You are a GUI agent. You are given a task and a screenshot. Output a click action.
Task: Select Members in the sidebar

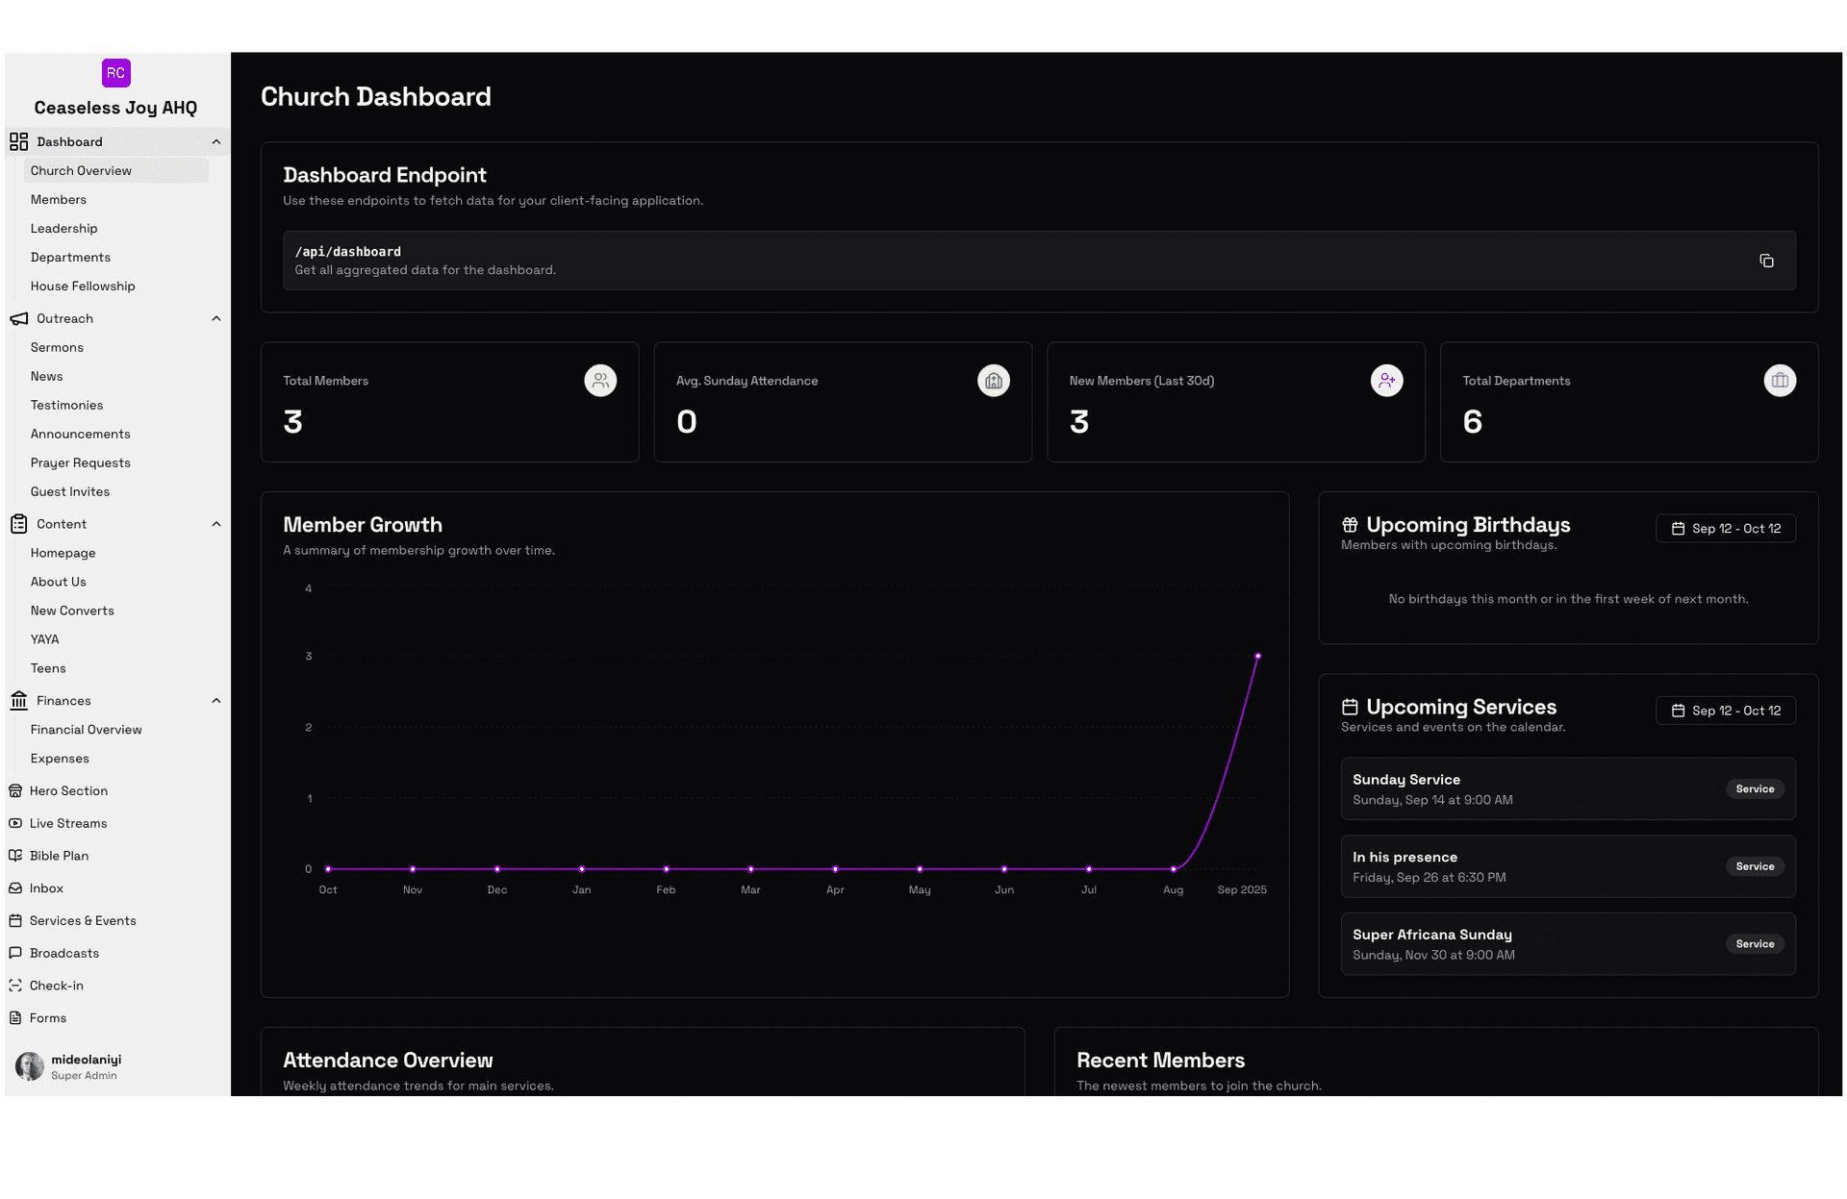click(x=58, y=199)
